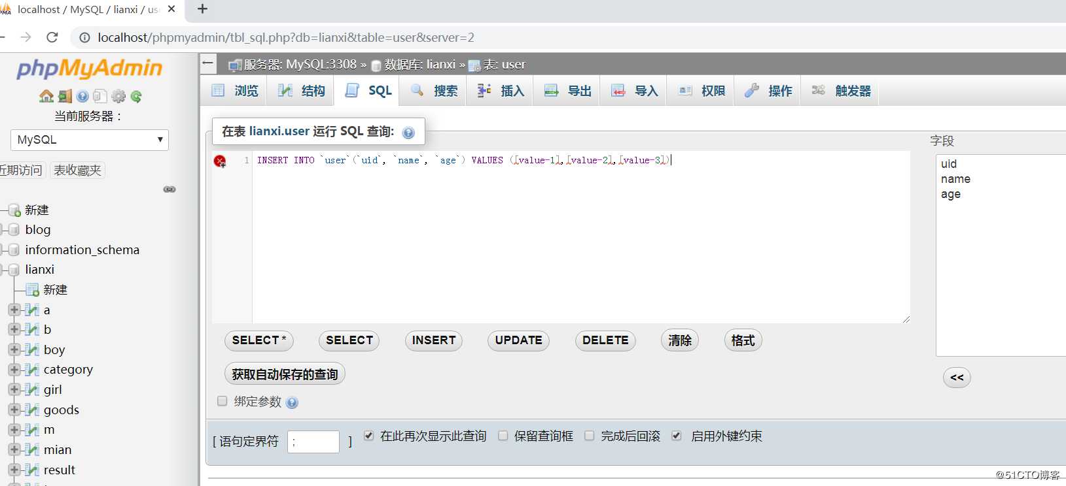This screenshot has height=486, width=1066.
Task: Click the << insert field button
Action: [957, 378]
